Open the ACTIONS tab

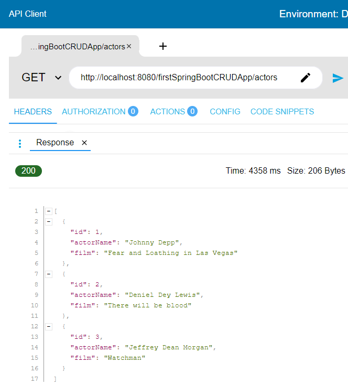(168, 112)
